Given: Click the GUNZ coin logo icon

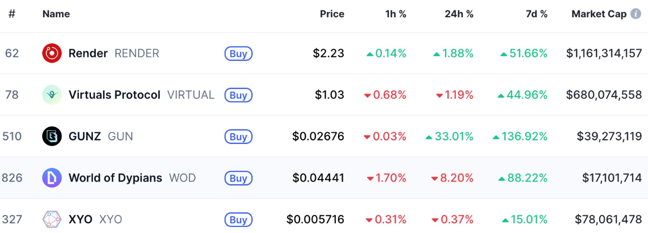Looking at the screenshot, I should pos(52,136).
